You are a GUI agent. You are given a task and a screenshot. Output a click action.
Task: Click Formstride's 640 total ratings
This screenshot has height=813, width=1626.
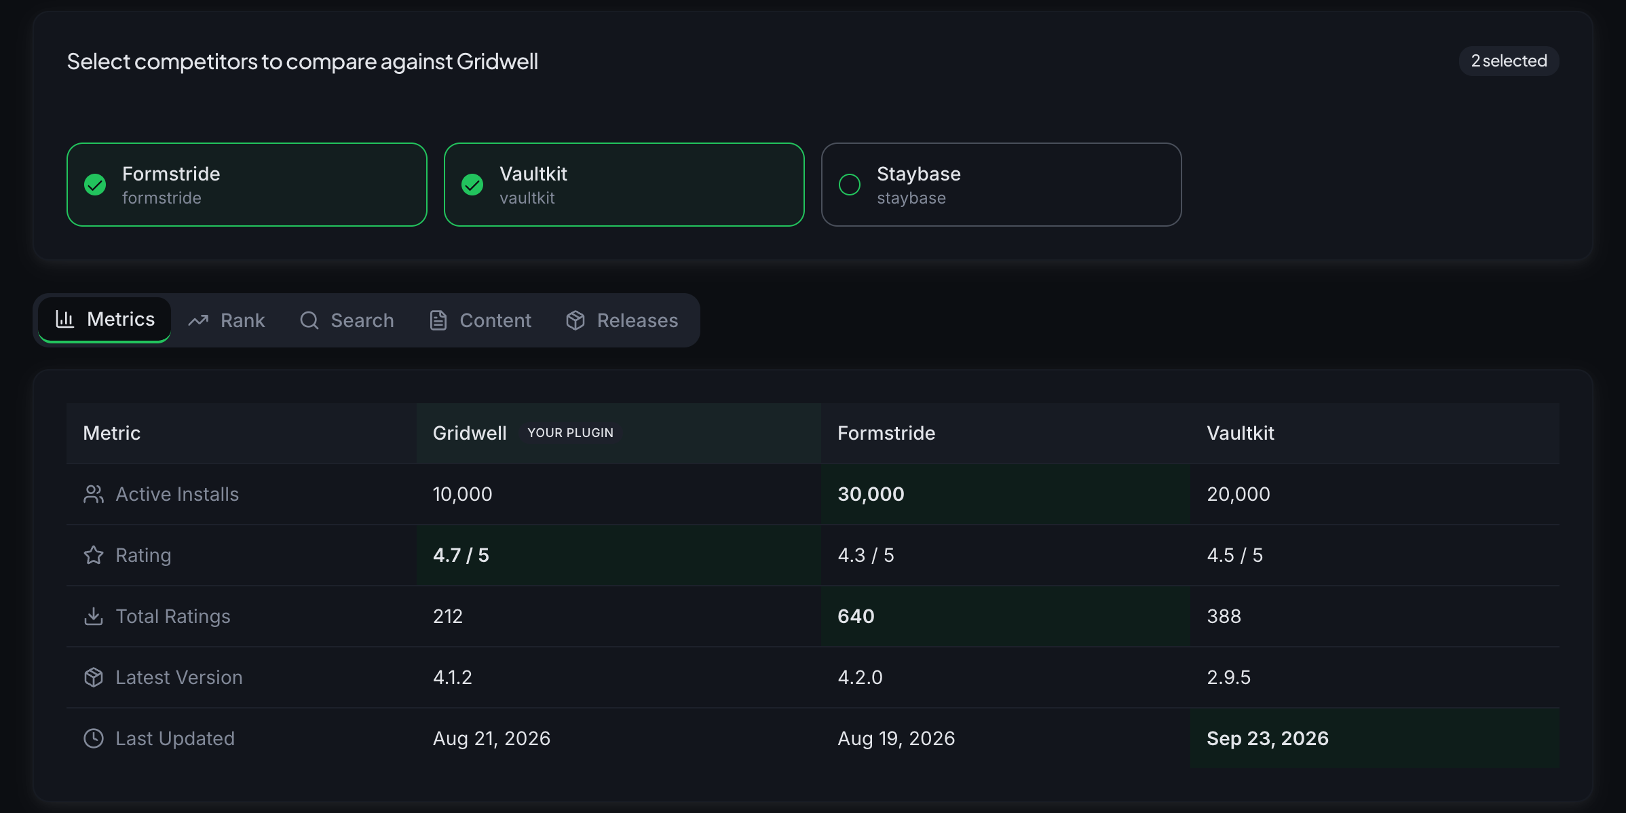[856, 616]
